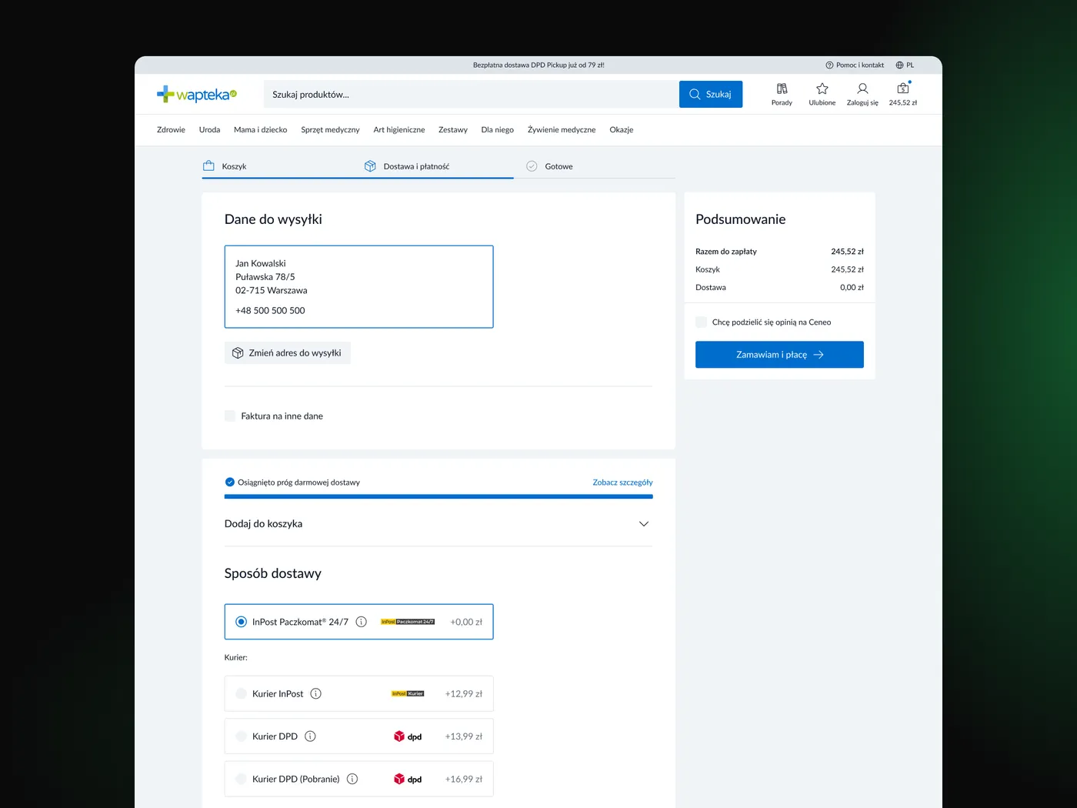Click info icon next to Kurier InPost

coord(315,693)
